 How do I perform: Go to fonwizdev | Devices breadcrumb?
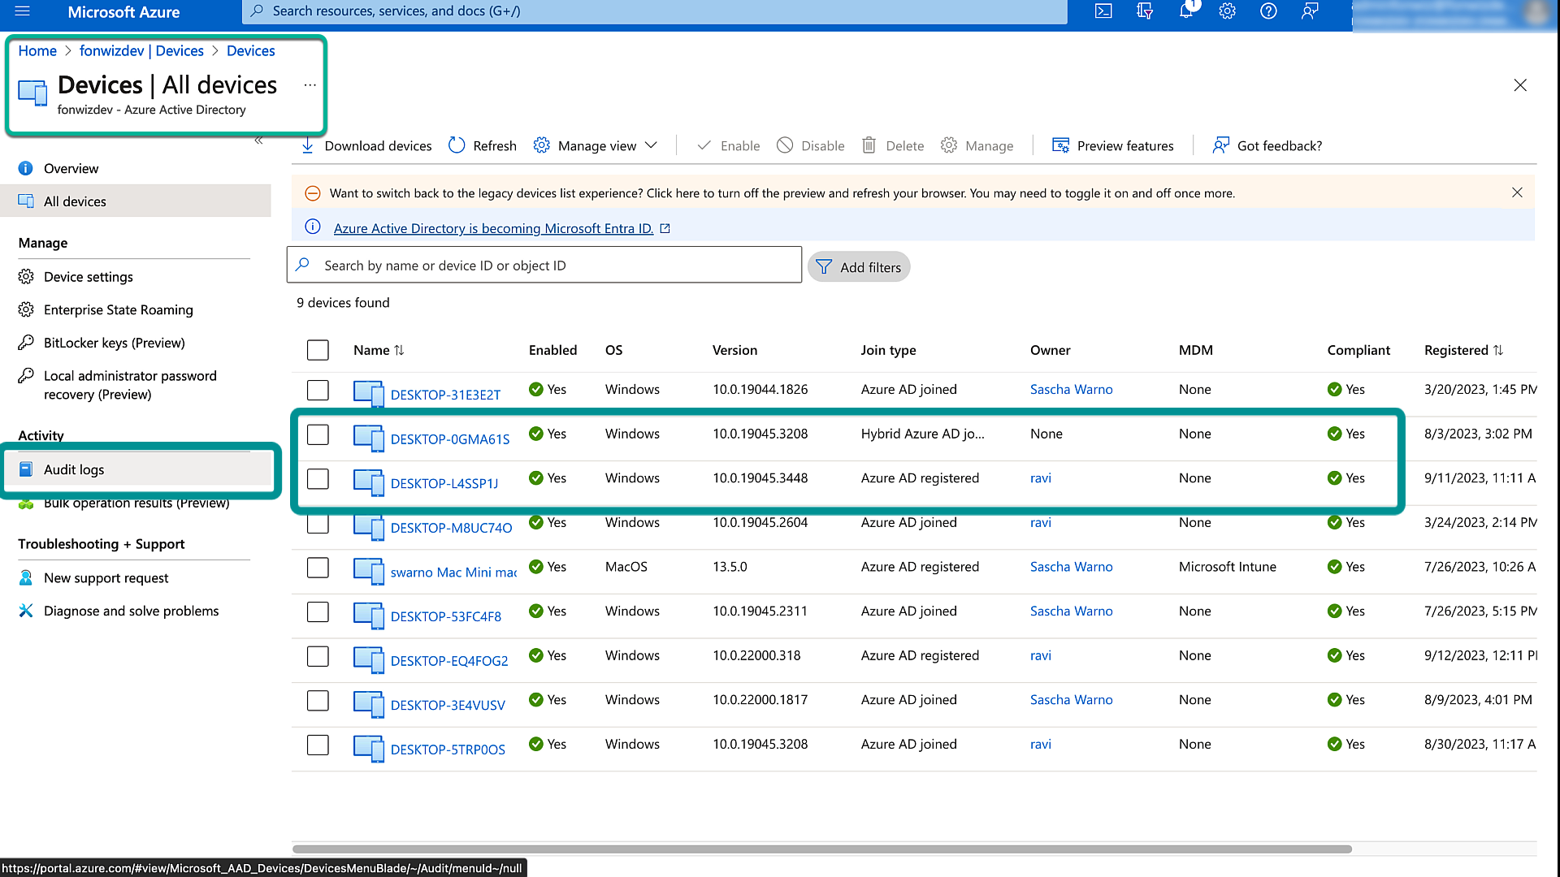pyautogui.click(x=141, y=50)
